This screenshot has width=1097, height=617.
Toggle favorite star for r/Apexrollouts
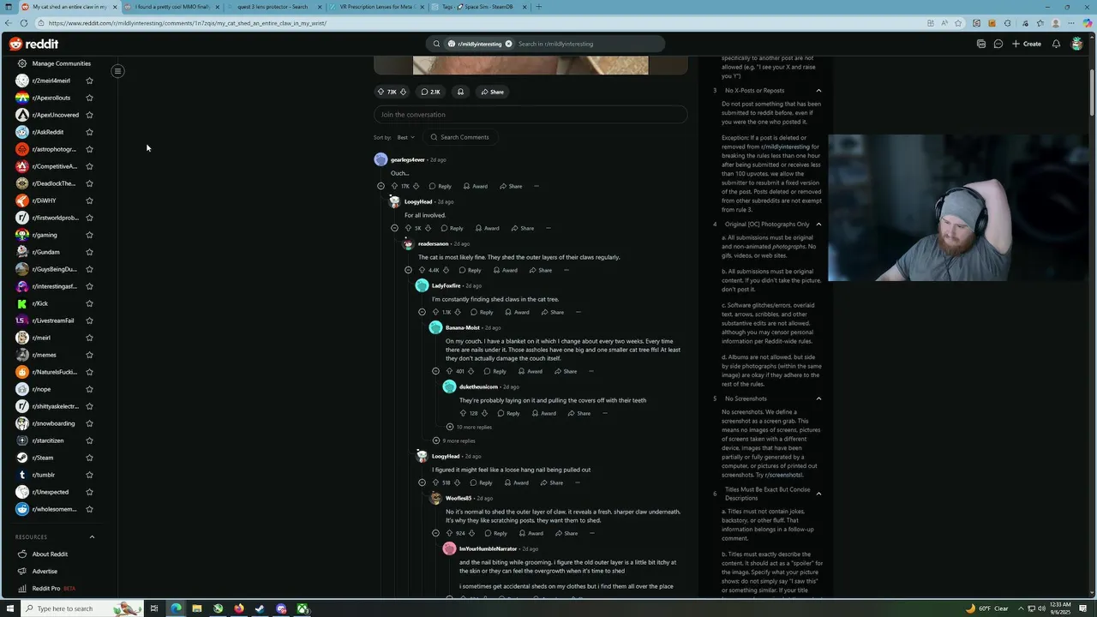click(89, 98)
